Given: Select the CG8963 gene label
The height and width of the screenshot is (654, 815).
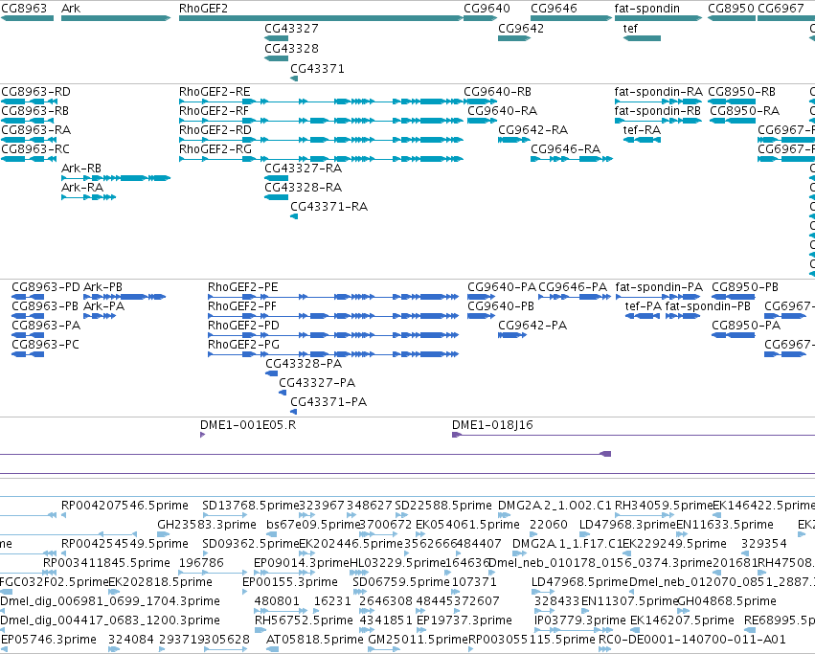Looking at the screenshot, I should [x=24, y=9].
